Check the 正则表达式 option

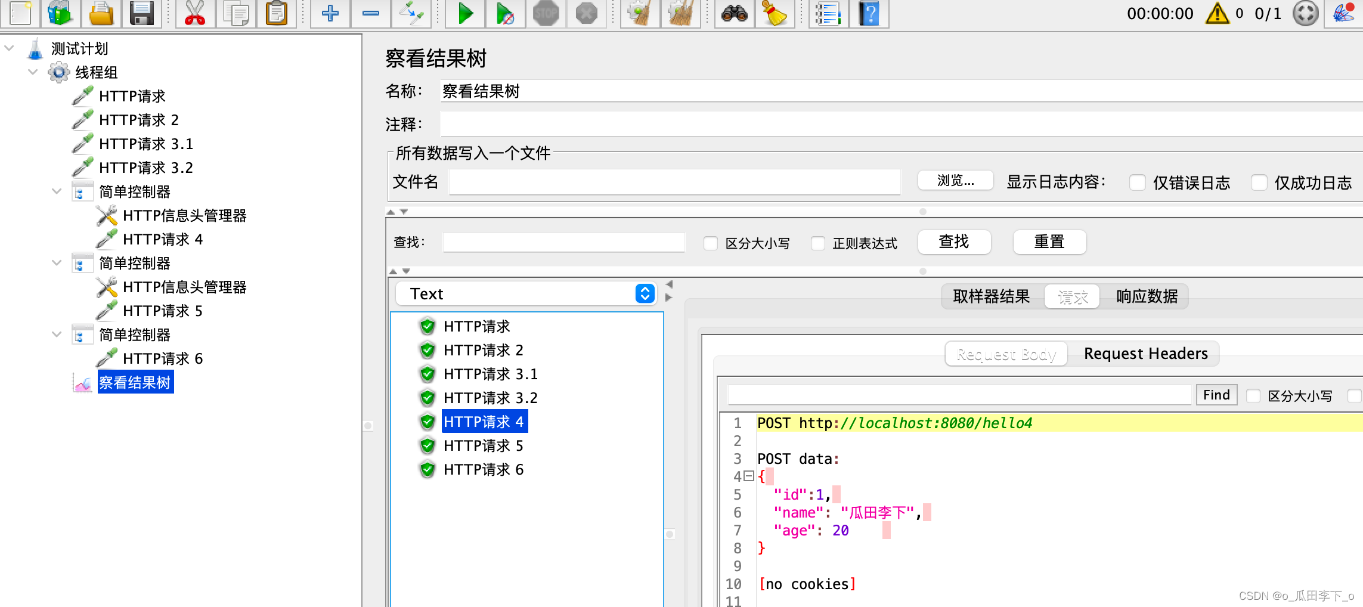[x=817, y=243]
